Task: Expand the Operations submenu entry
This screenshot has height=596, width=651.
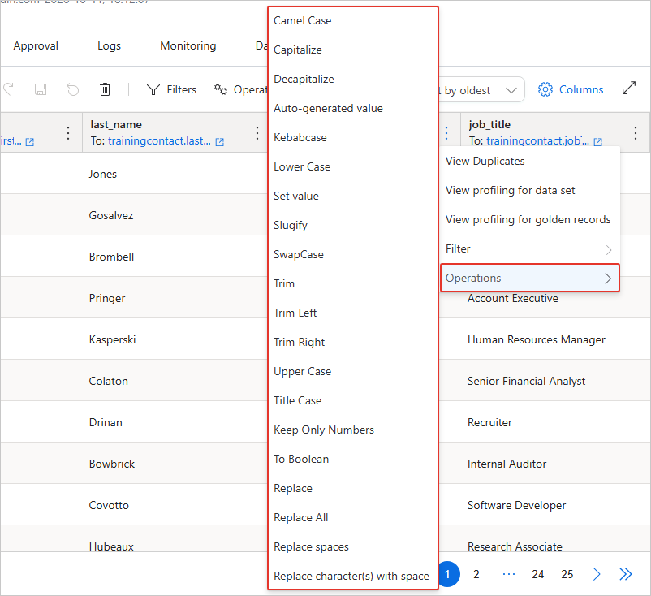Action: coord(530,278)
